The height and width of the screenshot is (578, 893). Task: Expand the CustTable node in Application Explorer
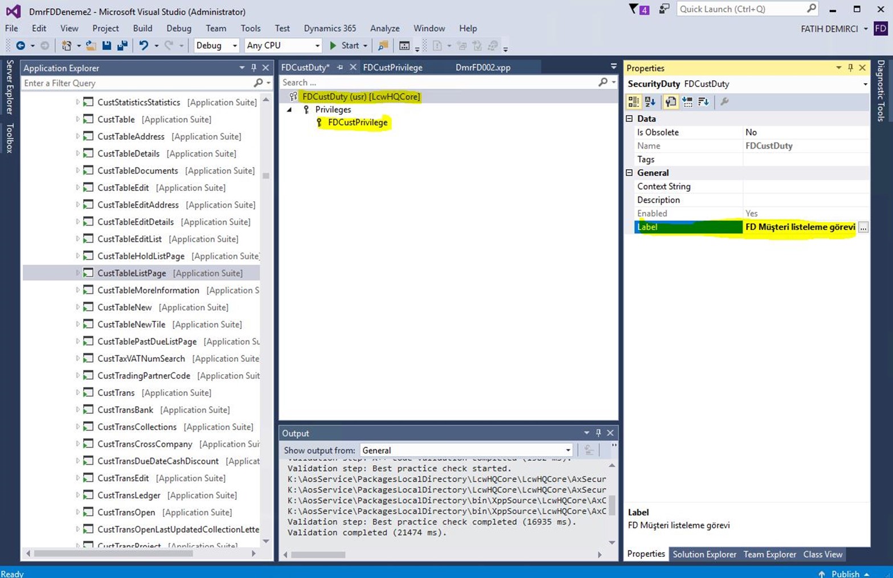[77, 119]
